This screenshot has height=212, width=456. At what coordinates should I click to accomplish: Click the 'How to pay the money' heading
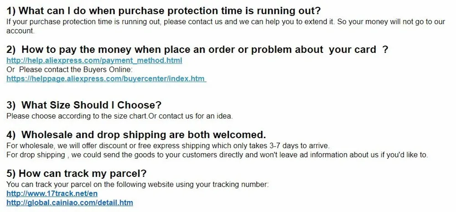click(x=197, y=49)
